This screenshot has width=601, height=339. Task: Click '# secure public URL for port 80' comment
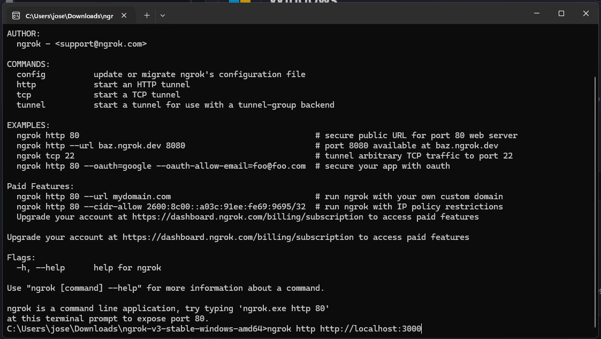coord(416,135)
